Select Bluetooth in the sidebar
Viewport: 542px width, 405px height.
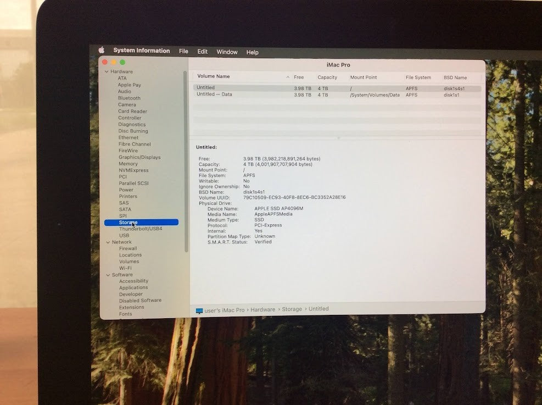[130, 98]
